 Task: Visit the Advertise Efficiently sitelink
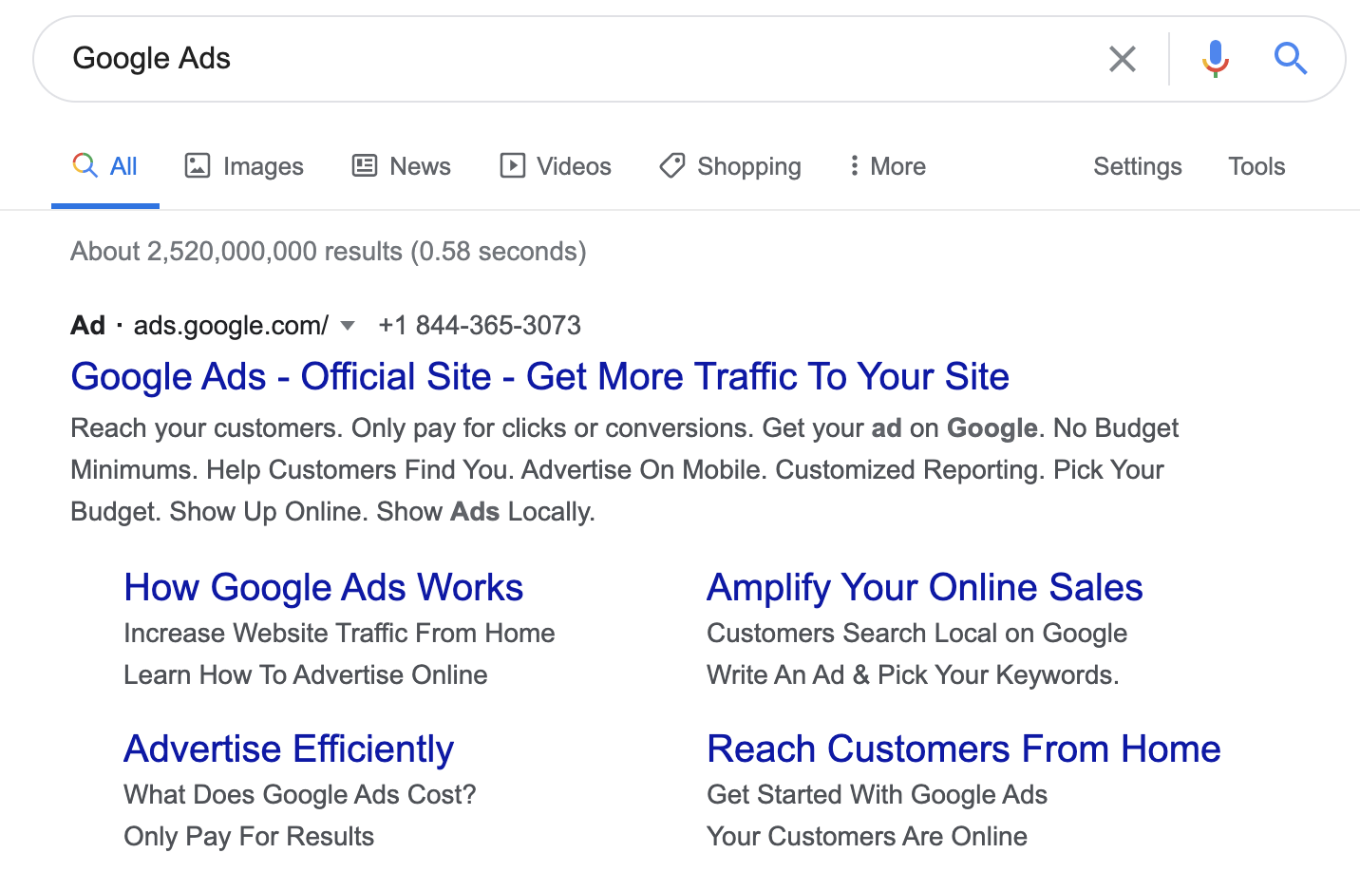point(289,749)
